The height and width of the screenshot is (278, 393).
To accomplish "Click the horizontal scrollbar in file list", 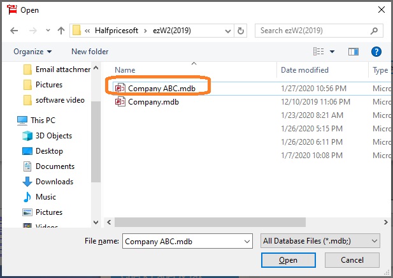I will [242, 222].
